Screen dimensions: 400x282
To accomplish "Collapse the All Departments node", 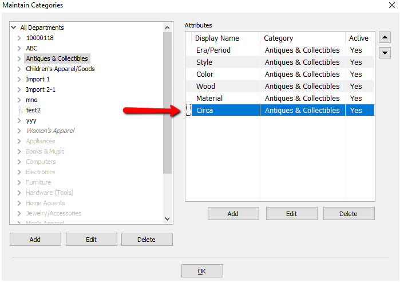I will tap(14, 28).
